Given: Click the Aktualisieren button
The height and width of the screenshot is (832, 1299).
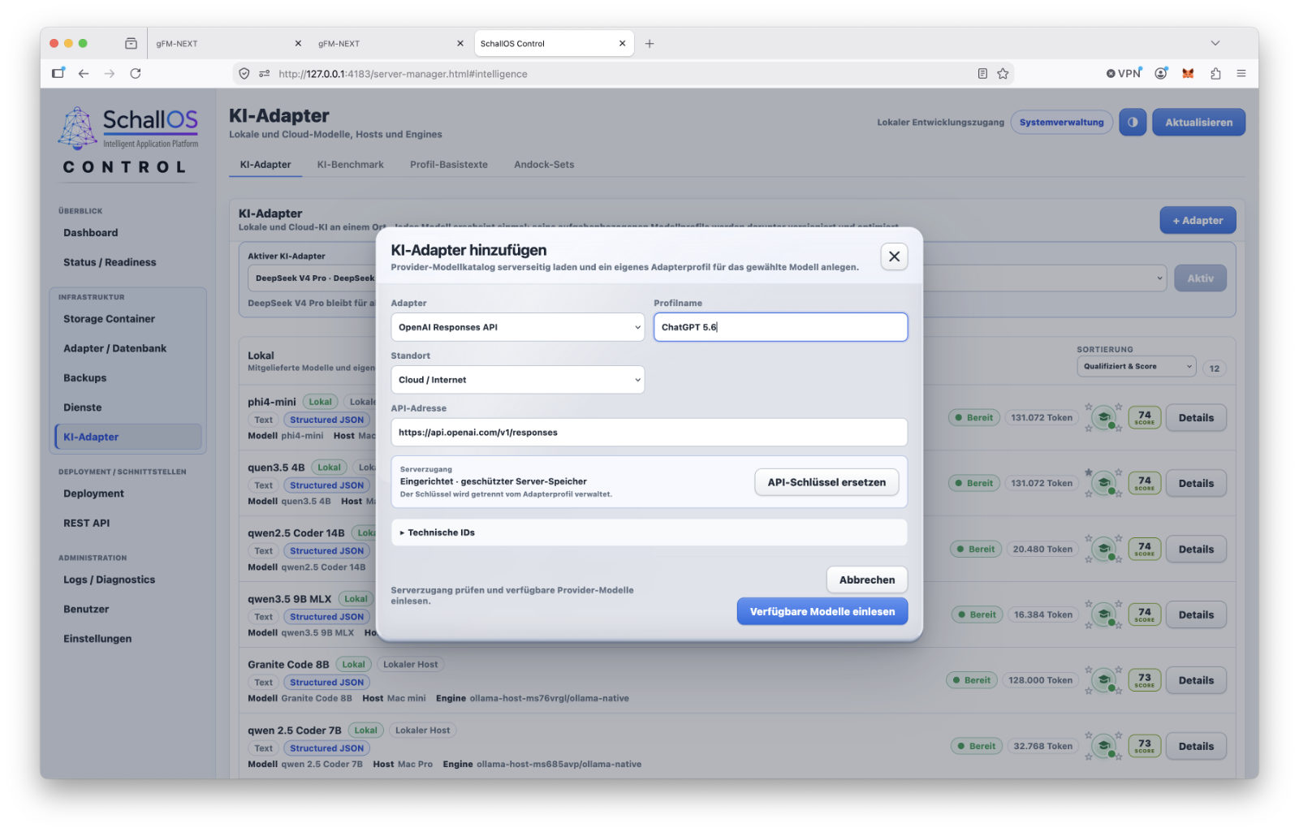Looking at the screenshot, I should (1198, 123).
